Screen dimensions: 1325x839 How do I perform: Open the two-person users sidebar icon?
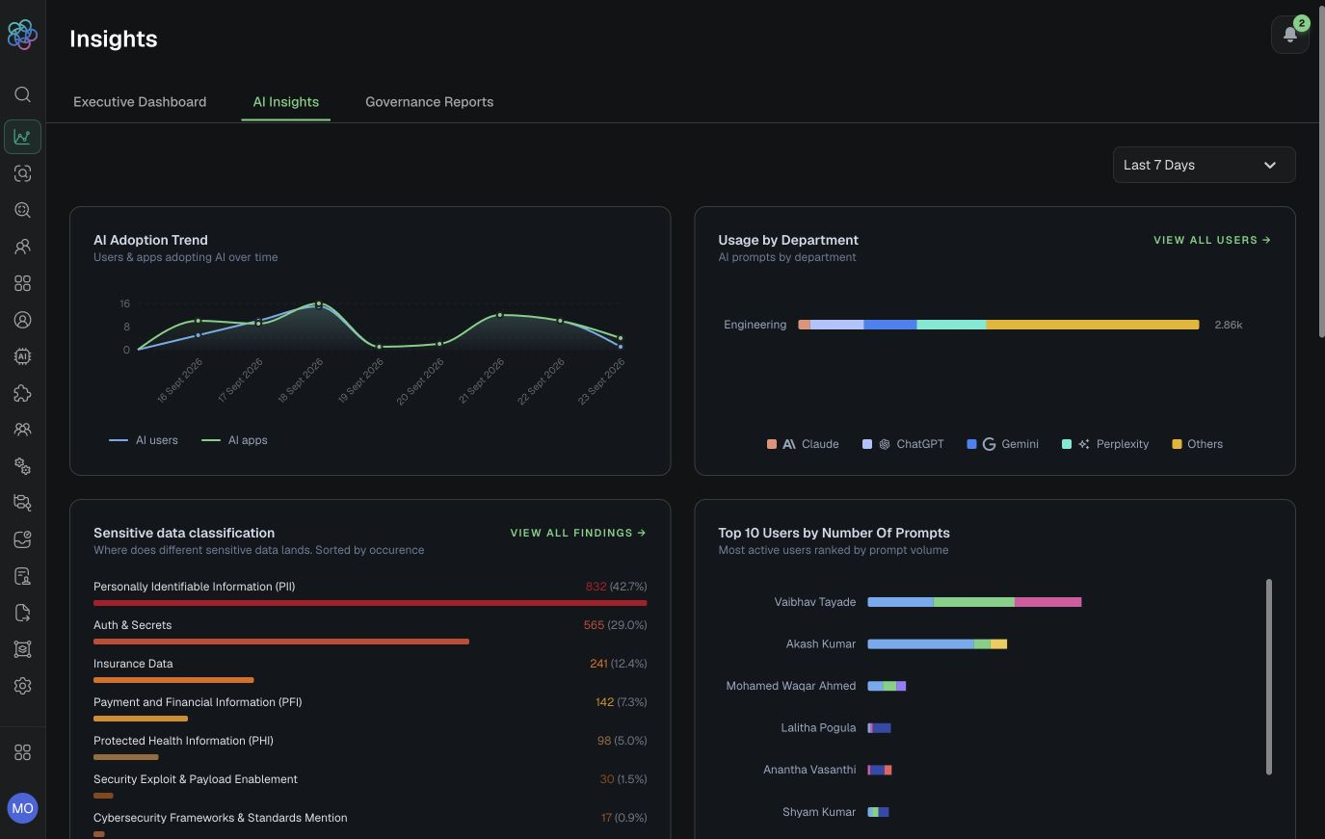22,247
